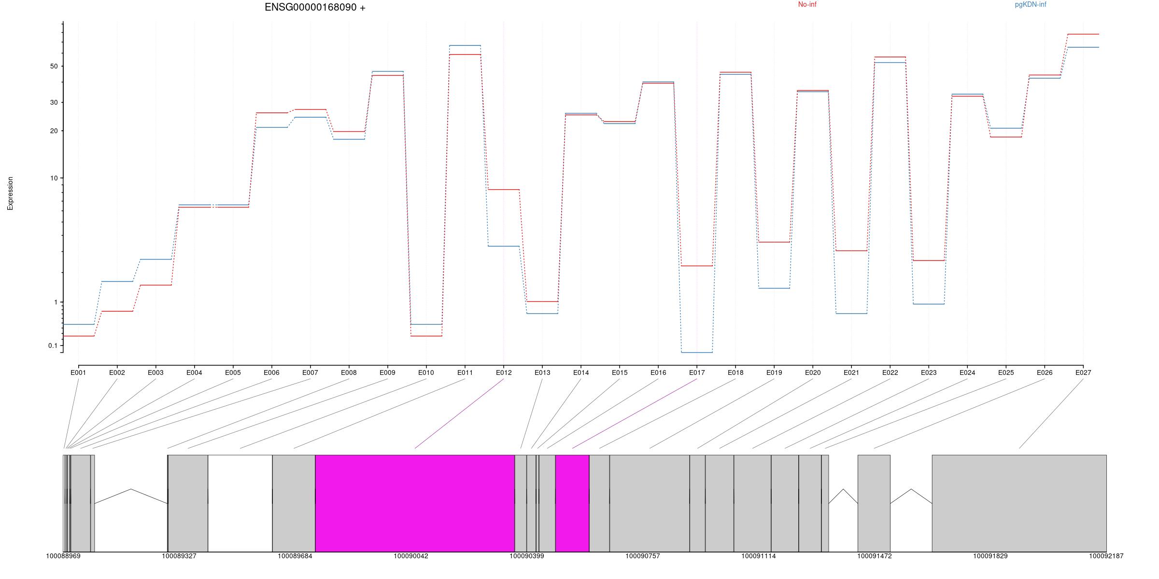Click the blue E011 expression line segment

(465, 45)
